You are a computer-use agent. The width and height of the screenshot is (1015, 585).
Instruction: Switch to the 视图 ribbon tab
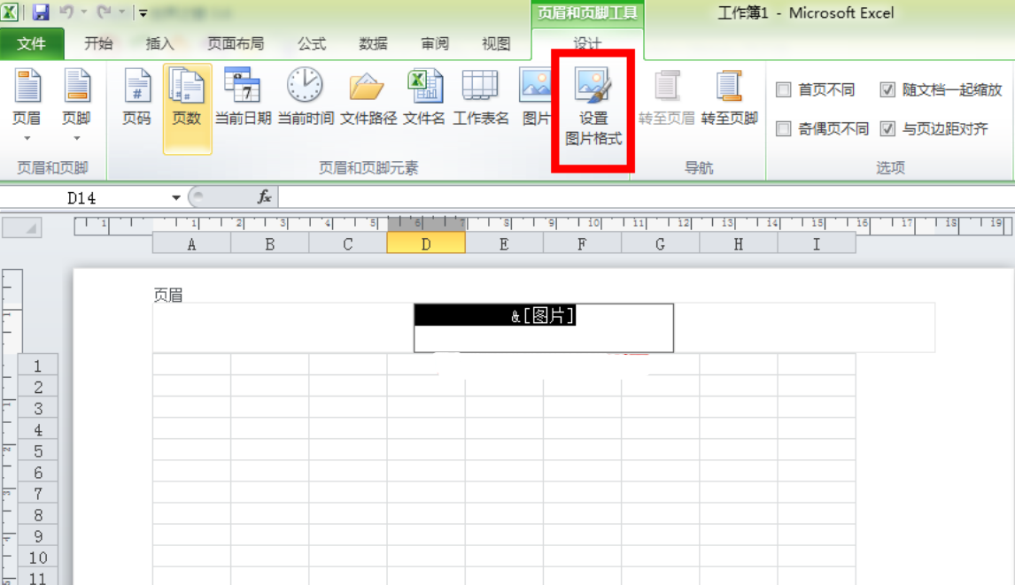(x=497, y=44)
